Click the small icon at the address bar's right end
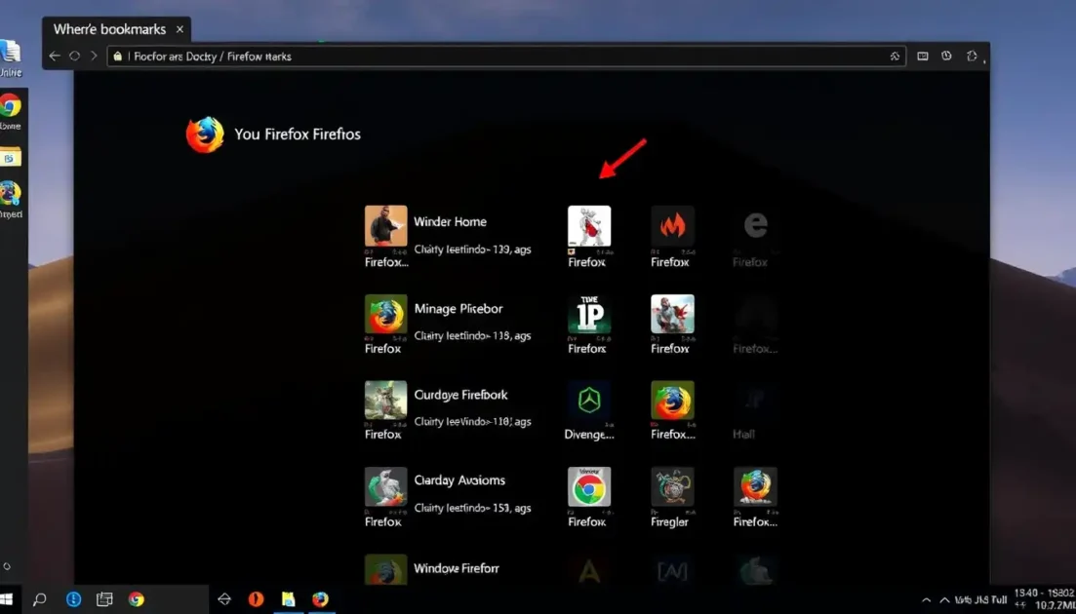 click(x=895, y=57)
